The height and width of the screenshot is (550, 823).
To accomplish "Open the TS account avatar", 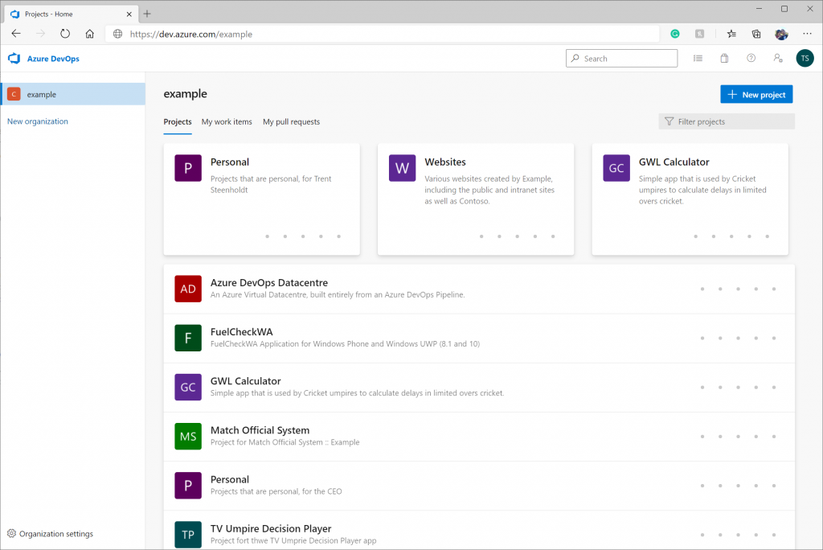I will click(805, 59).
